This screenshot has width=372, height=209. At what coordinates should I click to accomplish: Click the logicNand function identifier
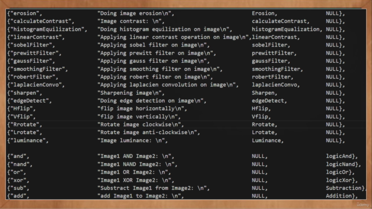[341, 164]
